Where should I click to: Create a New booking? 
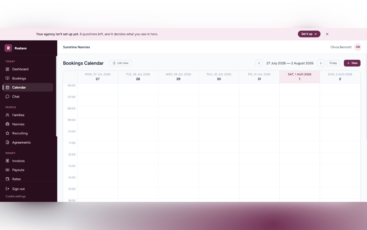[352, 63]
